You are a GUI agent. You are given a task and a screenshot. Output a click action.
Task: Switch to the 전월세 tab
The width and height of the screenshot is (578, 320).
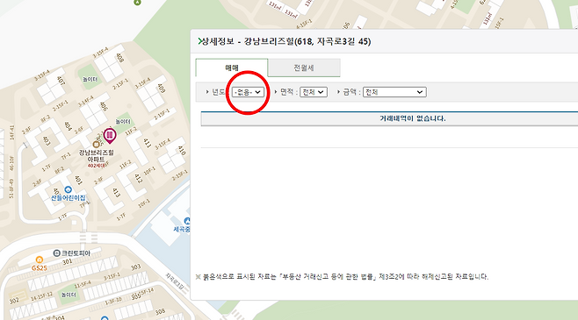pyautogui.click(x=304, y=68)
